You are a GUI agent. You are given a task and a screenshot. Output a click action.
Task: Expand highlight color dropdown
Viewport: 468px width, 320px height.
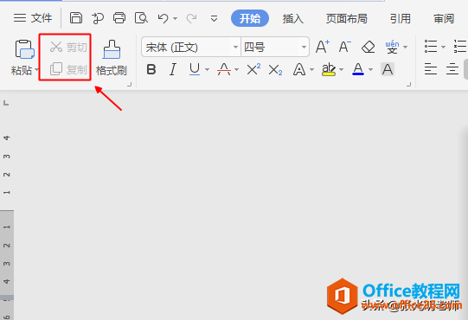click(x=342, y=70)
